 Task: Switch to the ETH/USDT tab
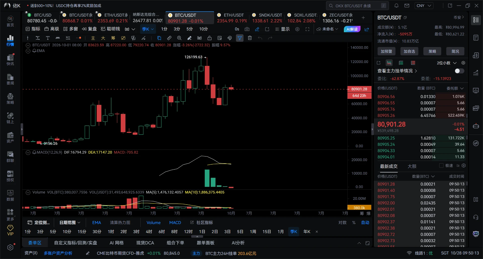point(231,18)
